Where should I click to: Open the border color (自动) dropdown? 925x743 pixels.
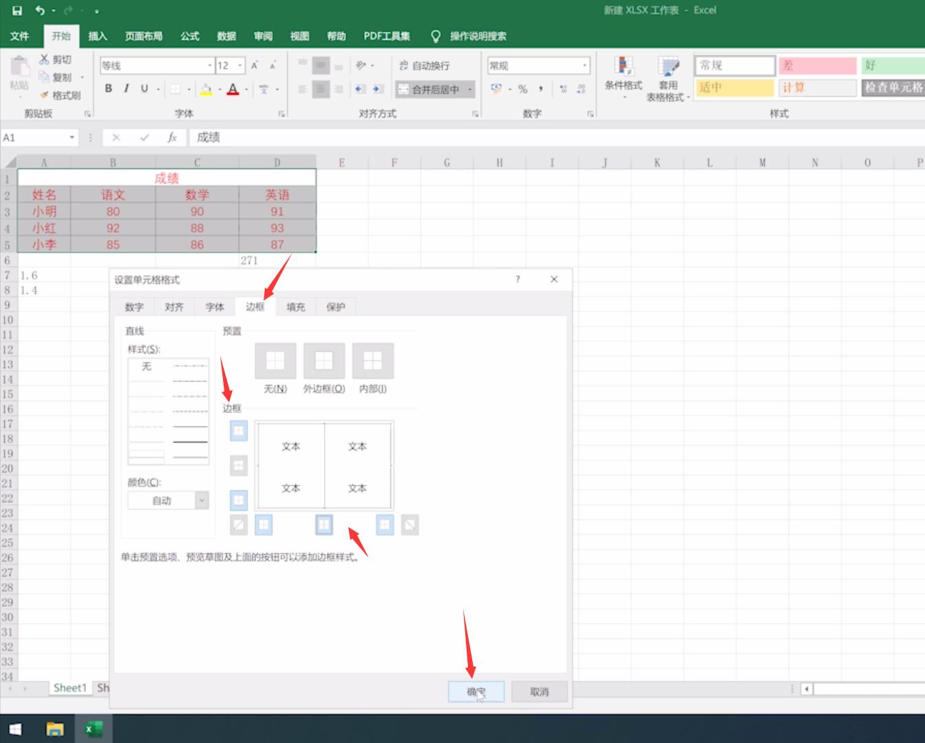(x=202, y=501)
